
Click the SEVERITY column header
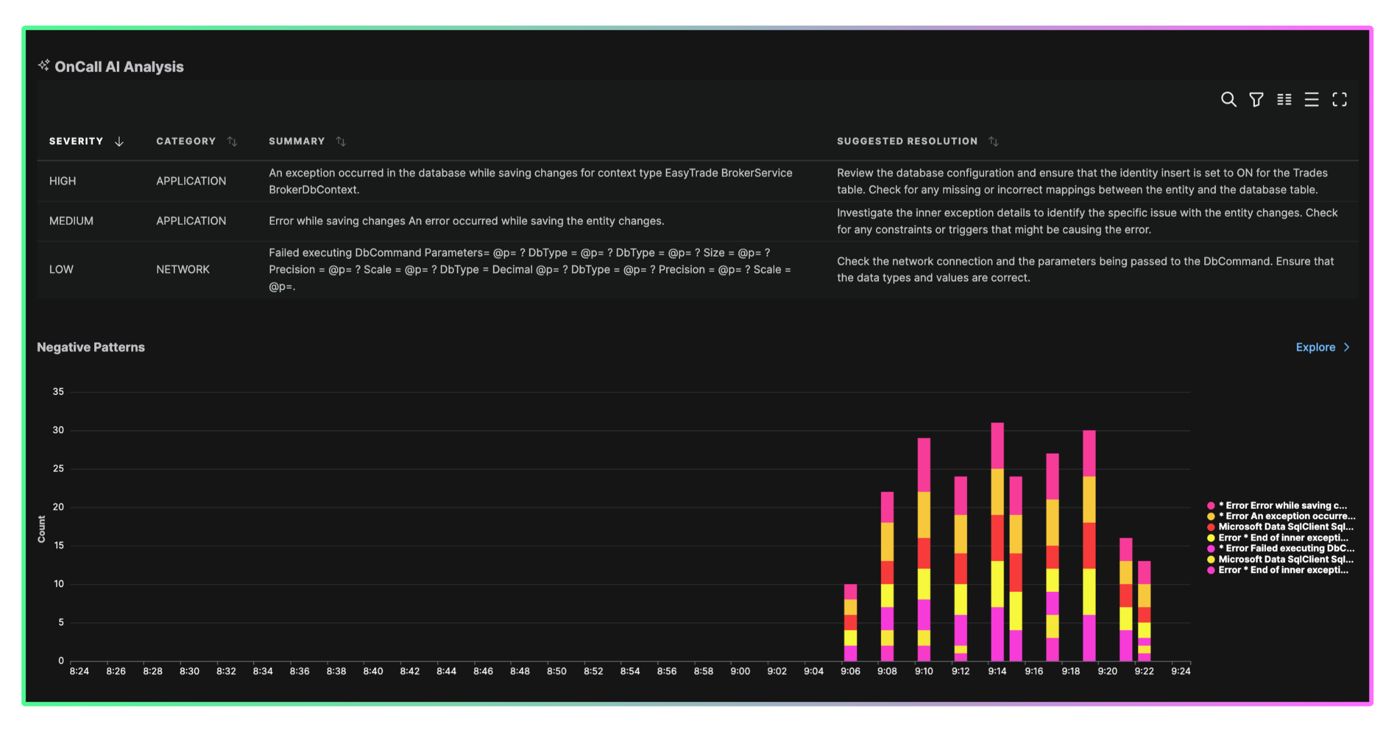pos(76,141)
